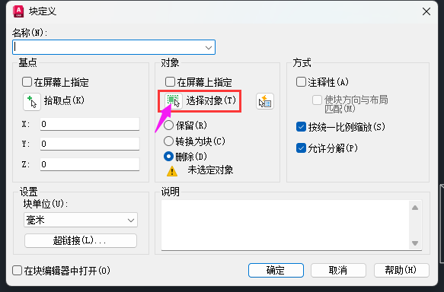Enable 在屏幕上指定 under 对象

coord(170,82)
